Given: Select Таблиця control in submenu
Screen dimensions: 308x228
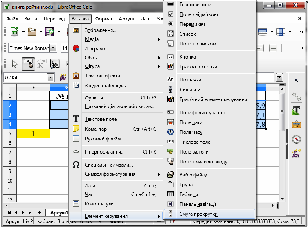Looking at the screenshot, I should (x=209, y=194).
